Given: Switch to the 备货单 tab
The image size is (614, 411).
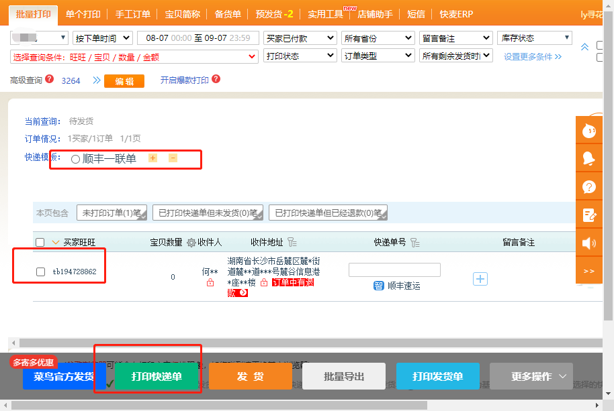Looking at the screenshot, I should pyautogui.click(x=228, y=15).
